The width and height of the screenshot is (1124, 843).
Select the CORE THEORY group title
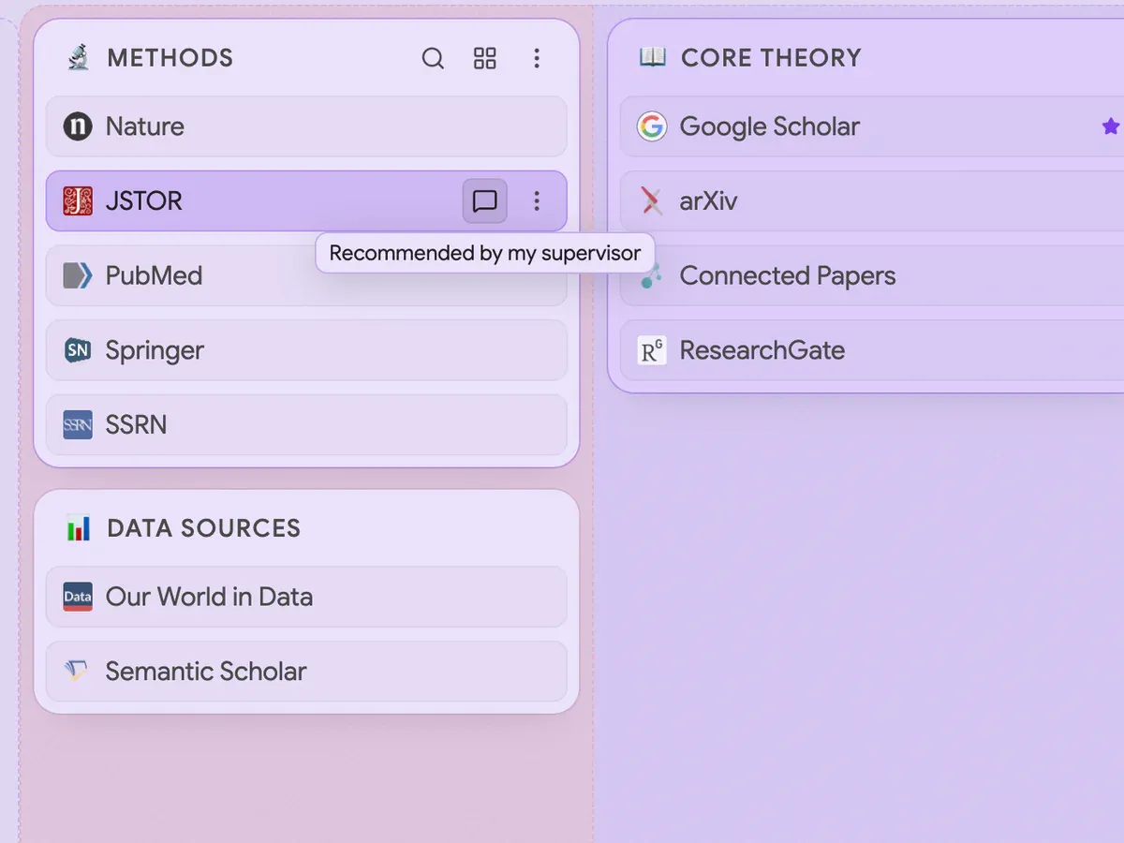771,58
